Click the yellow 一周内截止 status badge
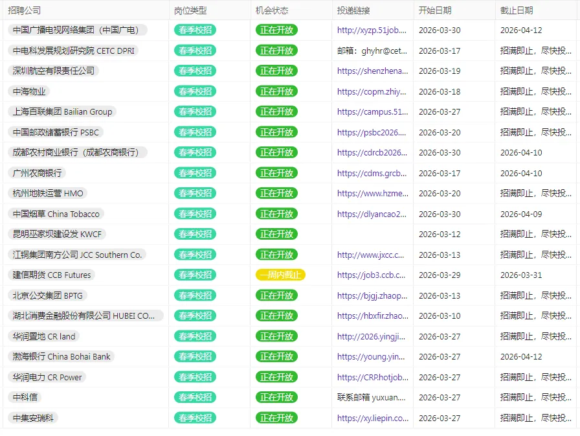The image size is (580, 436). pyautogui.click(x=280, y=275)
